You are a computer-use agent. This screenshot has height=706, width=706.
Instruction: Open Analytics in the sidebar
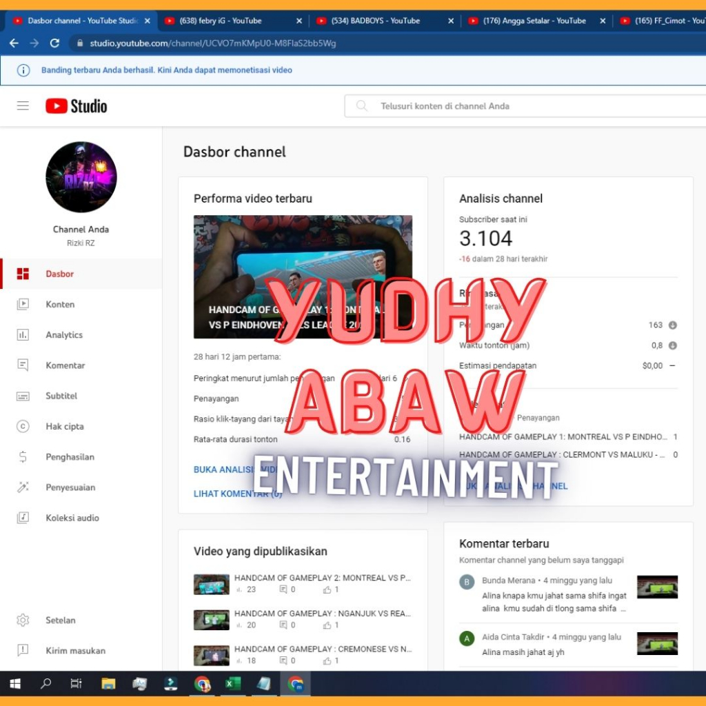[63, 334]
